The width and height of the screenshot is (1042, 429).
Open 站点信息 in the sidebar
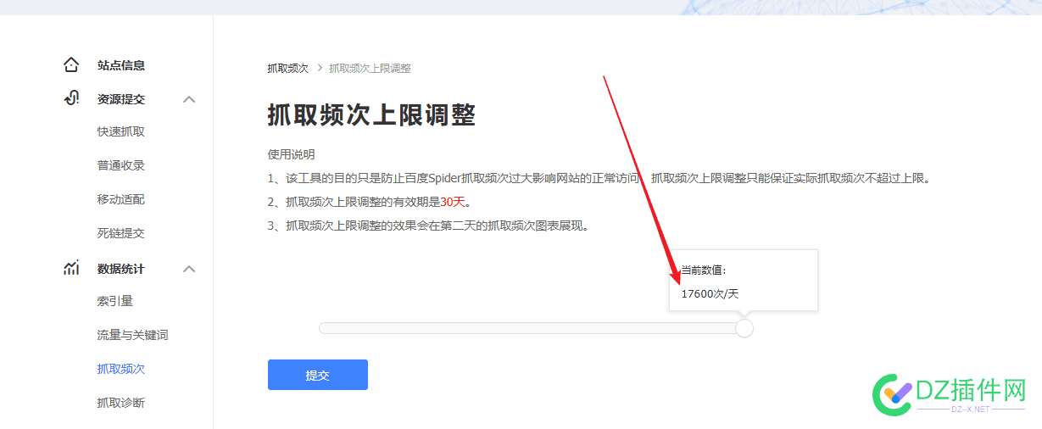pos(121,65)
